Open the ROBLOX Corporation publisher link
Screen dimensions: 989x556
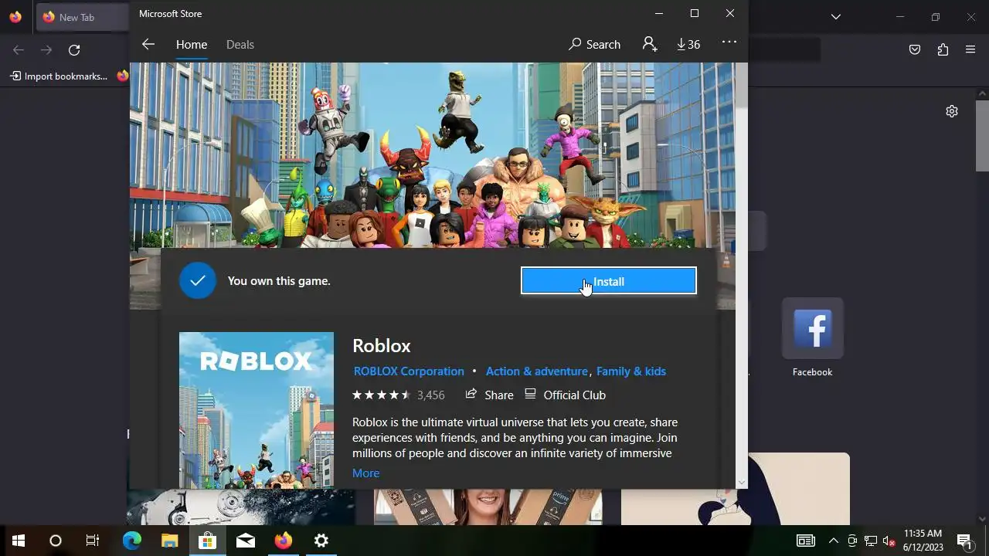(x=409, y=371)
